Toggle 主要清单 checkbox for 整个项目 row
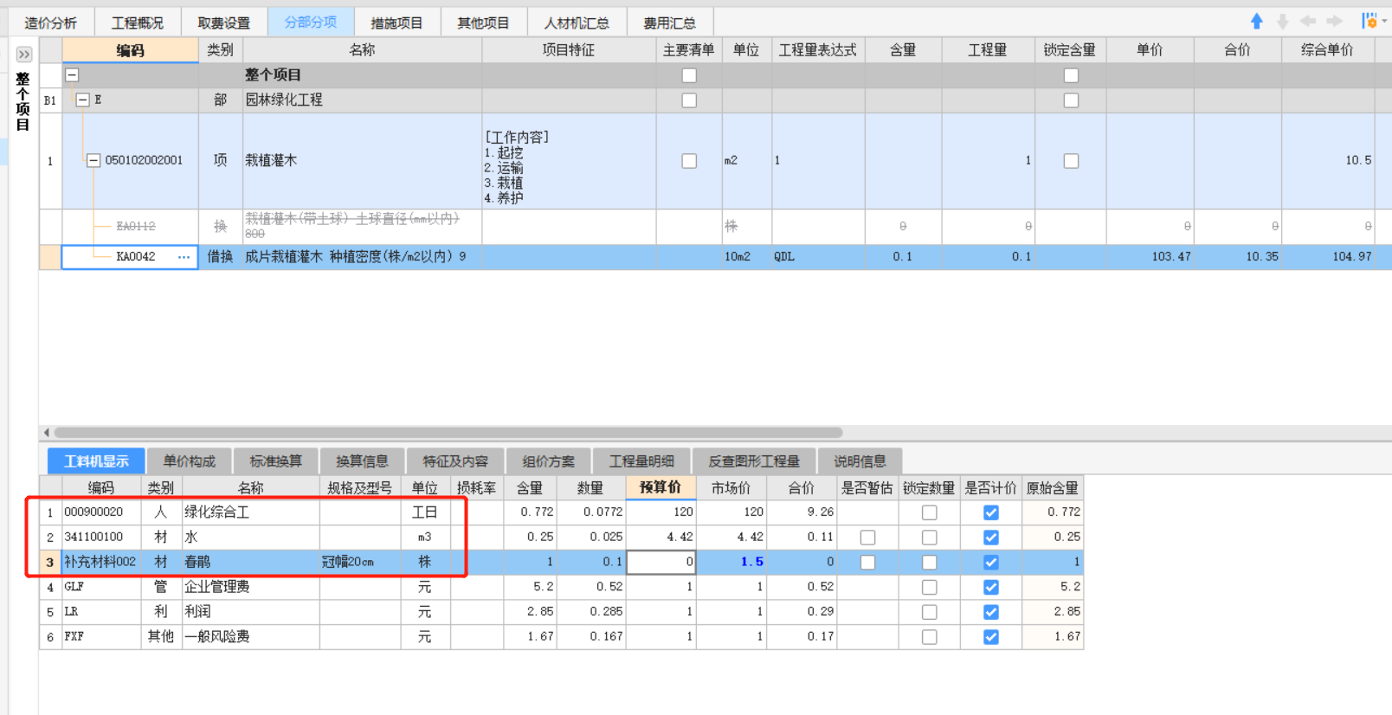 tap(689, 75)
